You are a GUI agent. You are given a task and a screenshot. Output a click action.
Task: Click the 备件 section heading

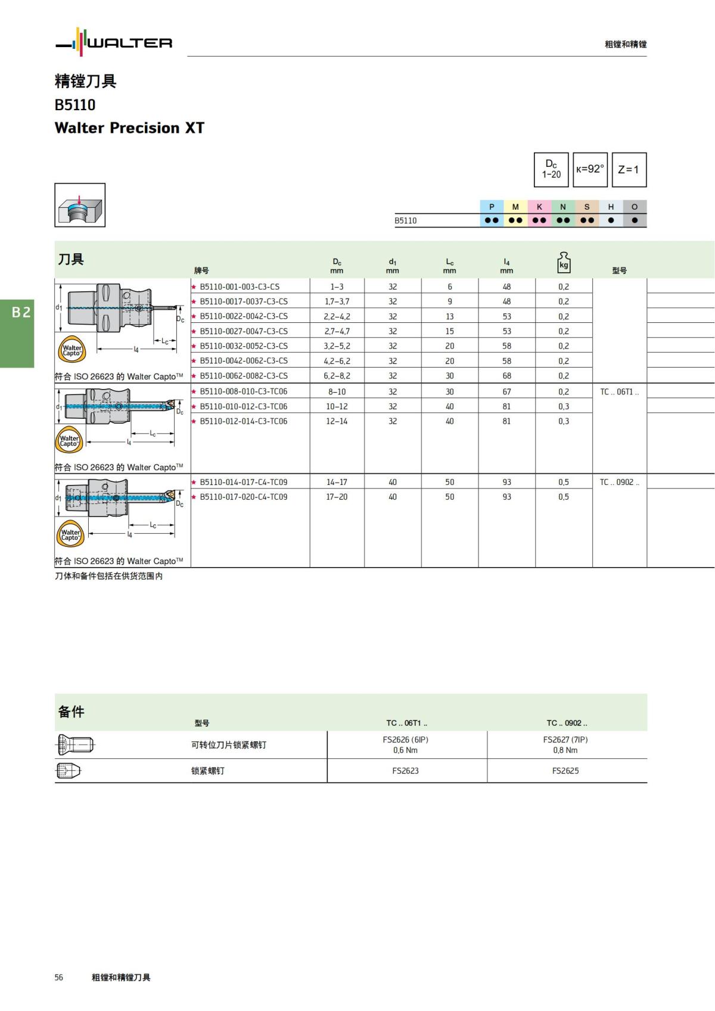71,711
